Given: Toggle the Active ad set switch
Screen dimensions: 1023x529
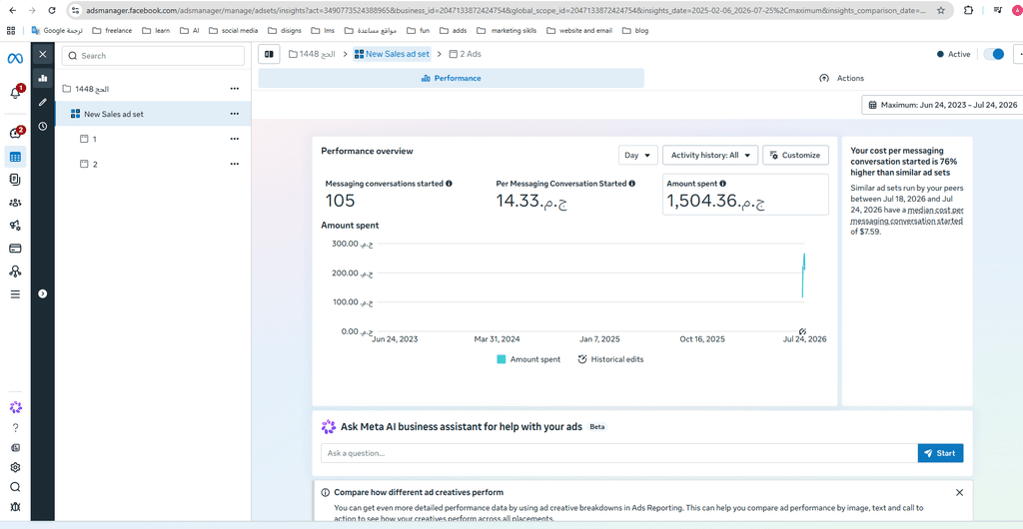Looking at the screenshot, I should tap(994, 54).
